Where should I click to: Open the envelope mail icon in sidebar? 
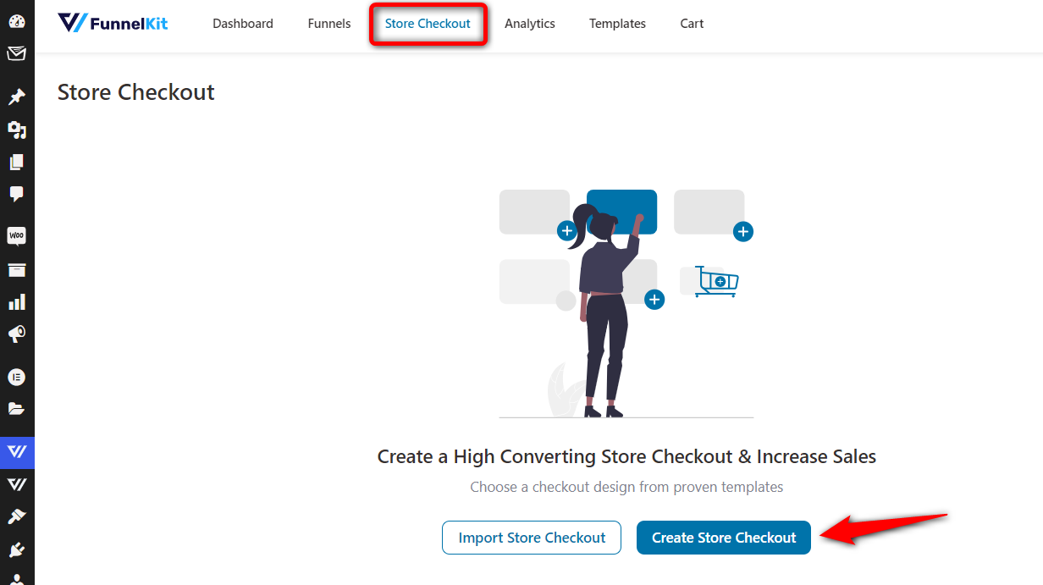pos(17,54)
